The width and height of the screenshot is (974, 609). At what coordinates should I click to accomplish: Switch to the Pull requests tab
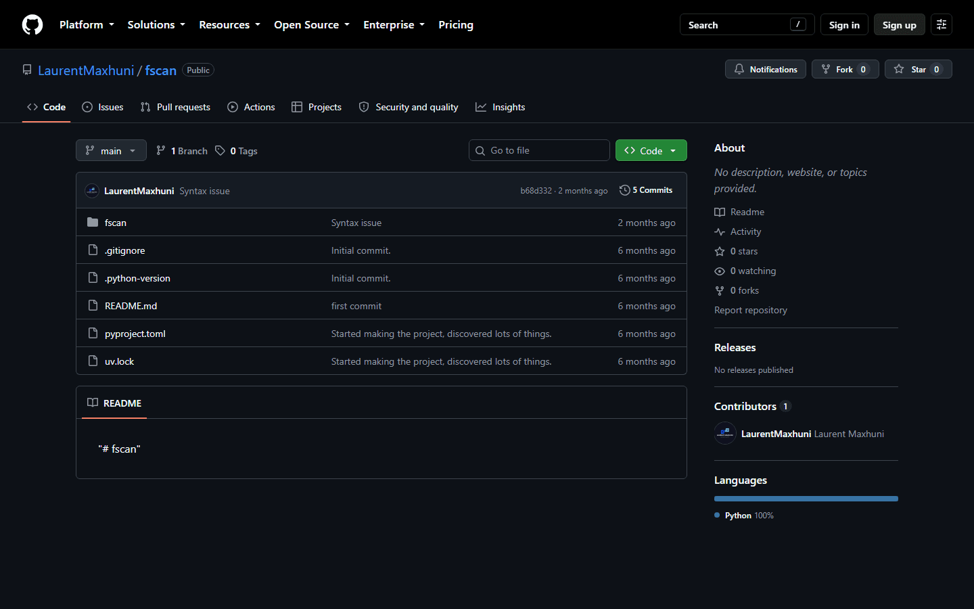pos(175,107)
